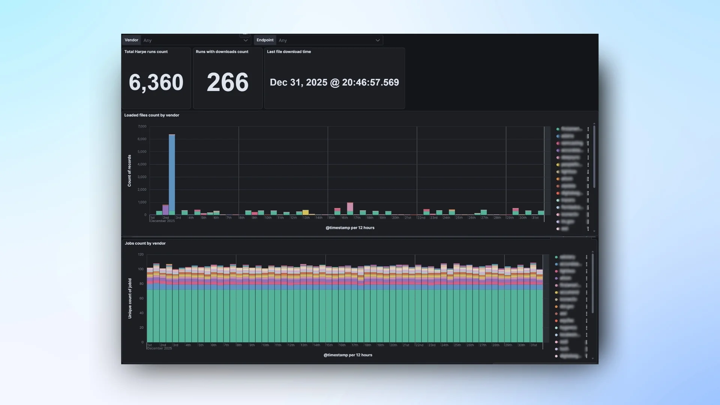Click the "6,360" Total Harpe runs metric

click(156, 82)
